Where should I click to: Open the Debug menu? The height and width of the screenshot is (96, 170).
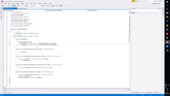click(23, 3)
